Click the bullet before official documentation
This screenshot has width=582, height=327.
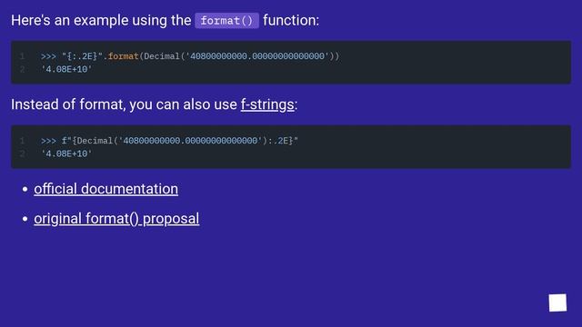25,190
